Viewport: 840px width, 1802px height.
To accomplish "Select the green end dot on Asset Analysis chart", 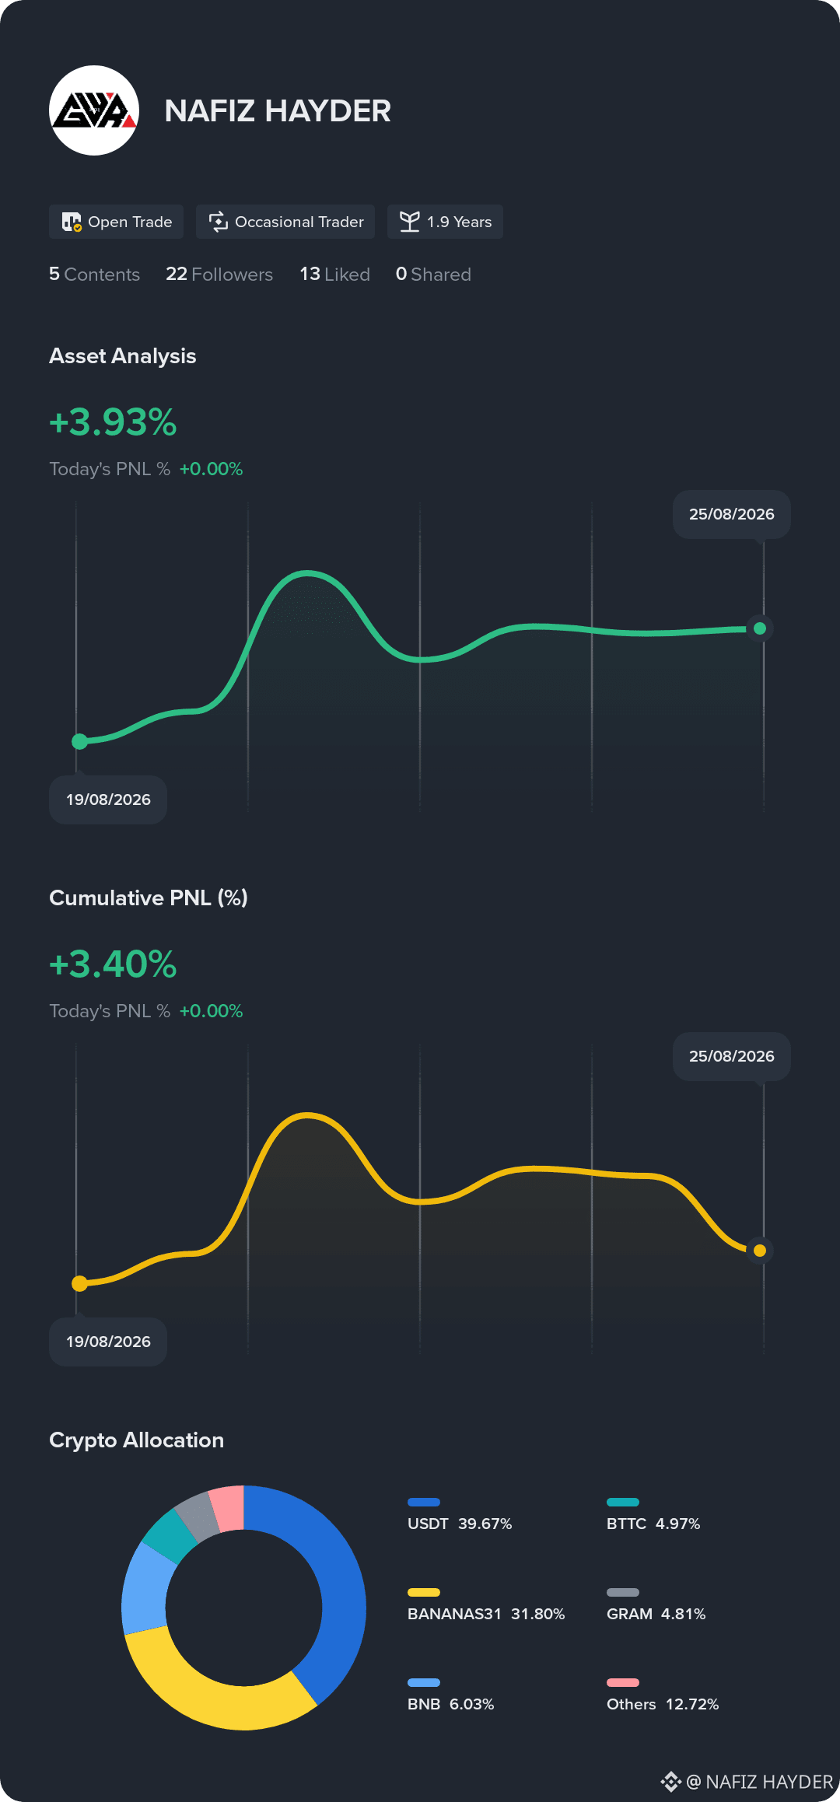I will click(760, 628).
